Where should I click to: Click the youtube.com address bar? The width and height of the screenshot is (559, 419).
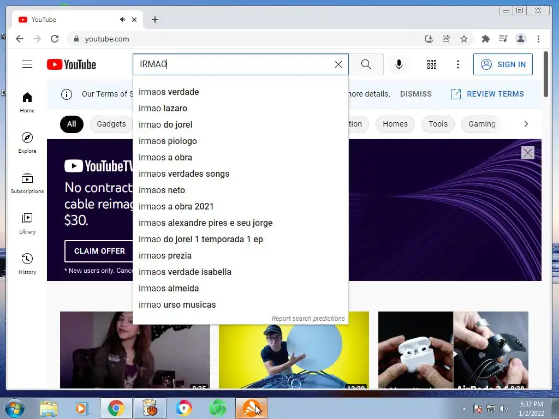click(x=246, y=39)
